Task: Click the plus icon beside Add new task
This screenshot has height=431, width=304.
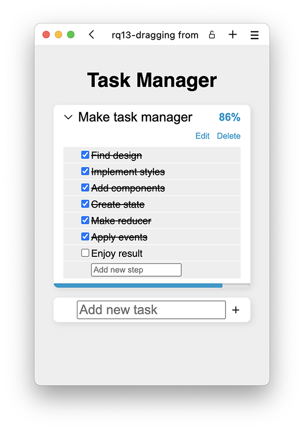Action: (x=236, y=310)
